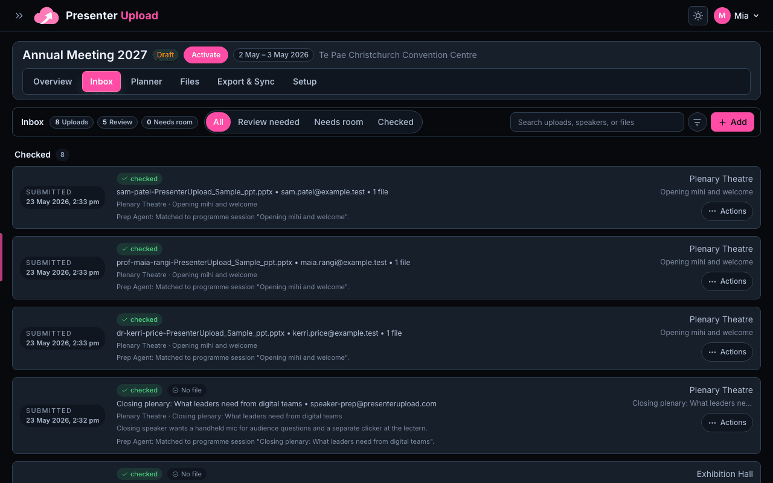Viewport: 773px width, 483px height.
Task: Click No file badge on Exhibition Hall row
Action: [187, 474]
